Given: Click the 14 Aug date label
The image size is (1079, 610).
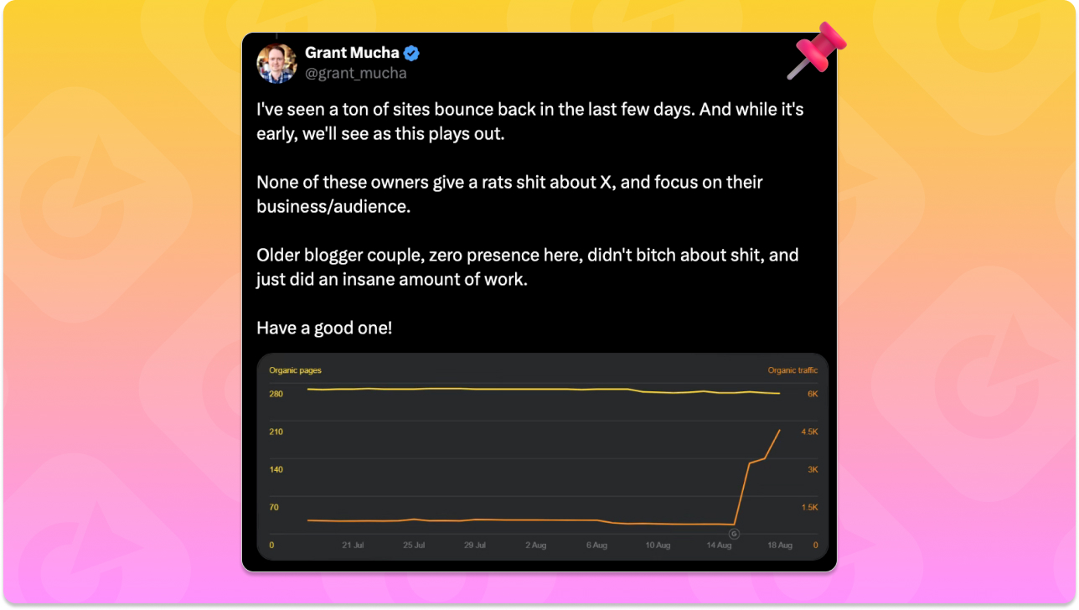Looking at the screenshot, I should pyautogui.click(x=719, y=545).
